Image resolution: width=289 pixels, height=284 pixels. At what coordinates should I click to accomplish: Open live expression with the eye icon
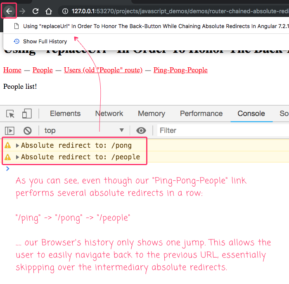(141, 130)
